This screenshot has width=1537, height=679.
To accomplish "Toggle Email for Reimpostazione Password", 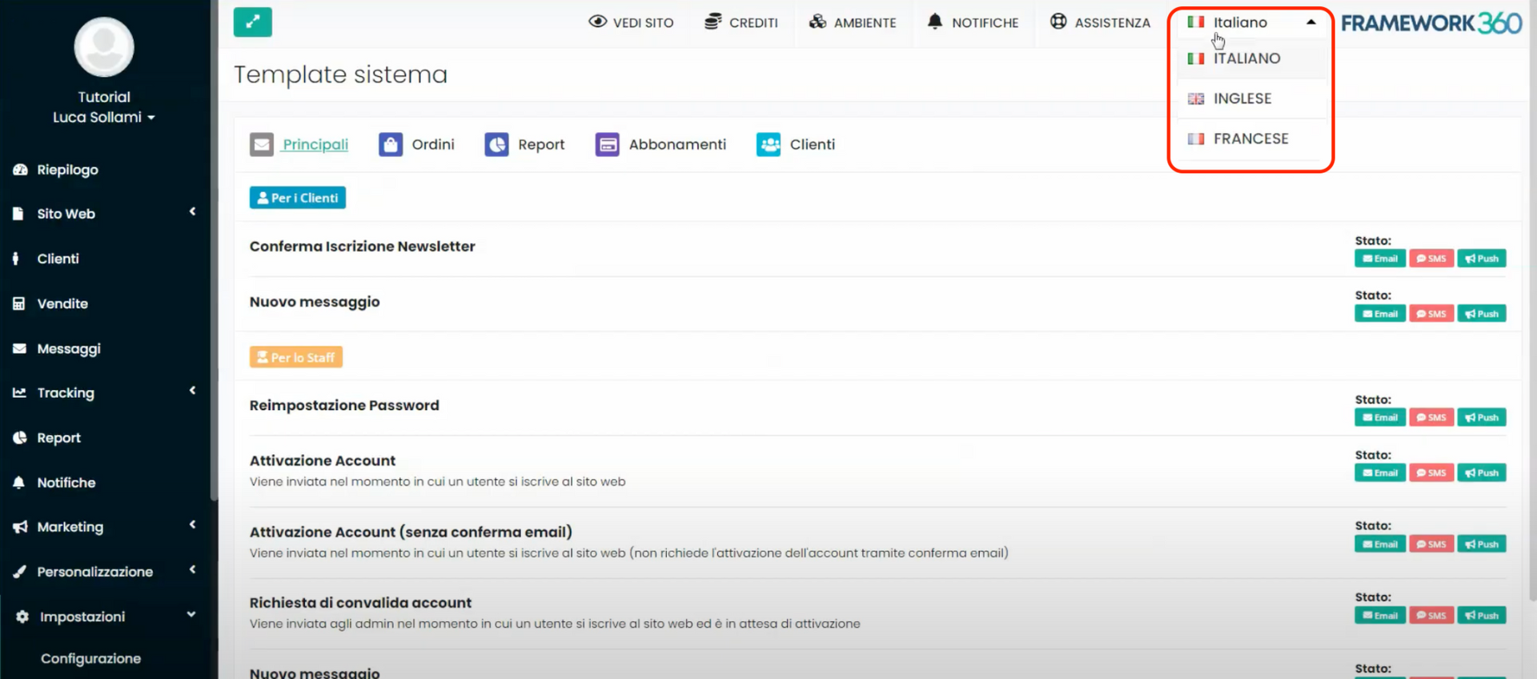I will (1380, 417).
